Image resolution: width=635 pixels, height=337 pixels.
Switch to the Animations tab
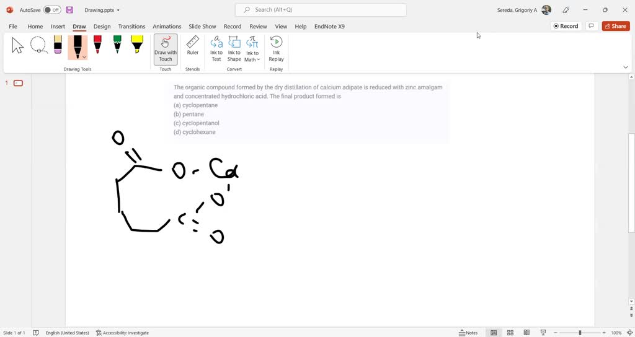coord(167,26)
